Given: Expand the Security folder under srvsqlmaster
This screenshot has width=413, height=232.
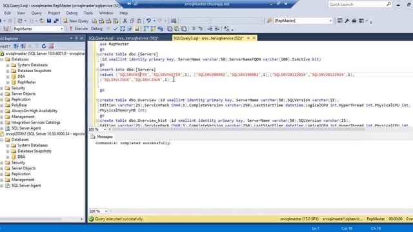Looking at the screenshot, I should (2, 88).
